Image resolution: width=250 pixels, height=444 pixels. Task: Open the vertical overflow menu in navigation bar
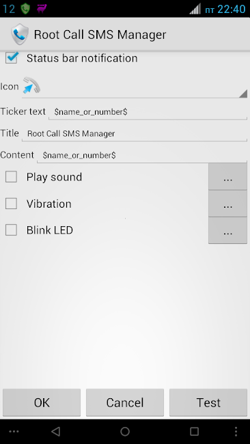(x=236, y=431)
